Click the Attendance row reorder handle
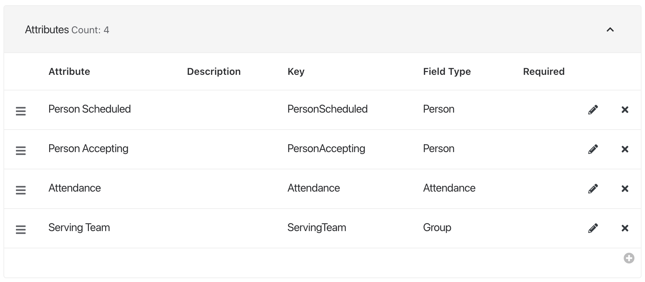 click(x=21, y=190)
